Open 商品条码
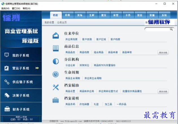The width and height of the screenshot is (178, 124). (70, 104)
